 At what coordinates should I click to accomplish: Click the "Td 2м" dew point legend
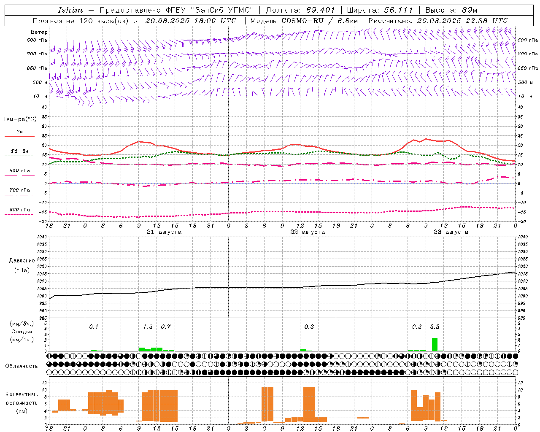[19, 151]
